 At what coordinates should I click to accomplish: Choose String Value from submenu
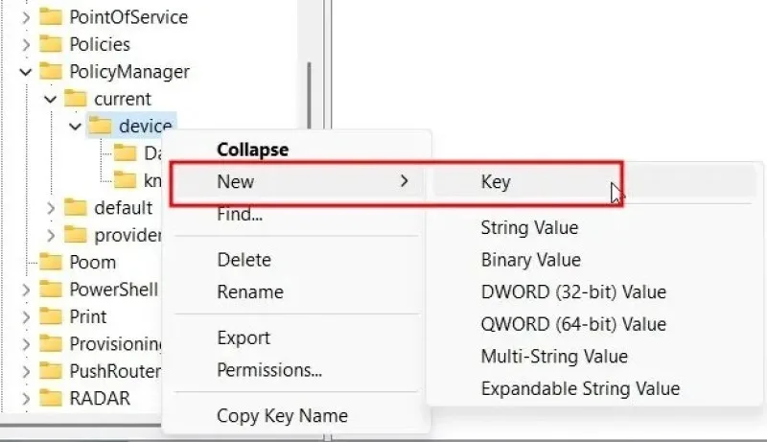coord(529,227)
